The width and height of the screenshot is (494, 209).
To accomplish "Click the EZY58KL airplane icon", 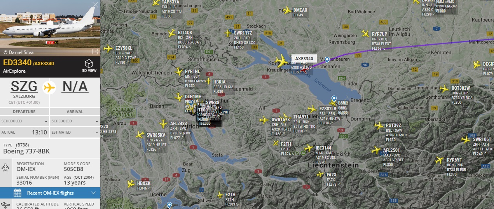I will 108,49.
